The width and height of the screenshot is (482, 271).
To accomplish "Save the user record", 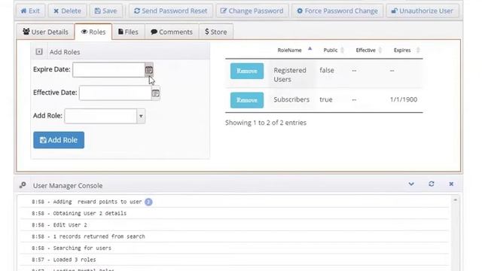I will 105,11.
